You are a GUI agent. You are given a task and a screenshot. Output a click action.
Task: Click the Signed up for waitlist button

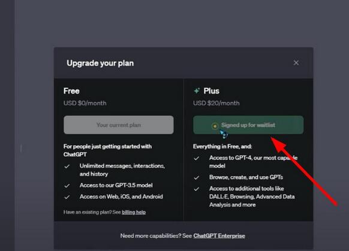(x=248, y=125)
